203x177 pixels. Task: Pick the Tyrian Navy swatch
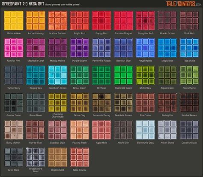pyautogui.click(x=14, y=75)
